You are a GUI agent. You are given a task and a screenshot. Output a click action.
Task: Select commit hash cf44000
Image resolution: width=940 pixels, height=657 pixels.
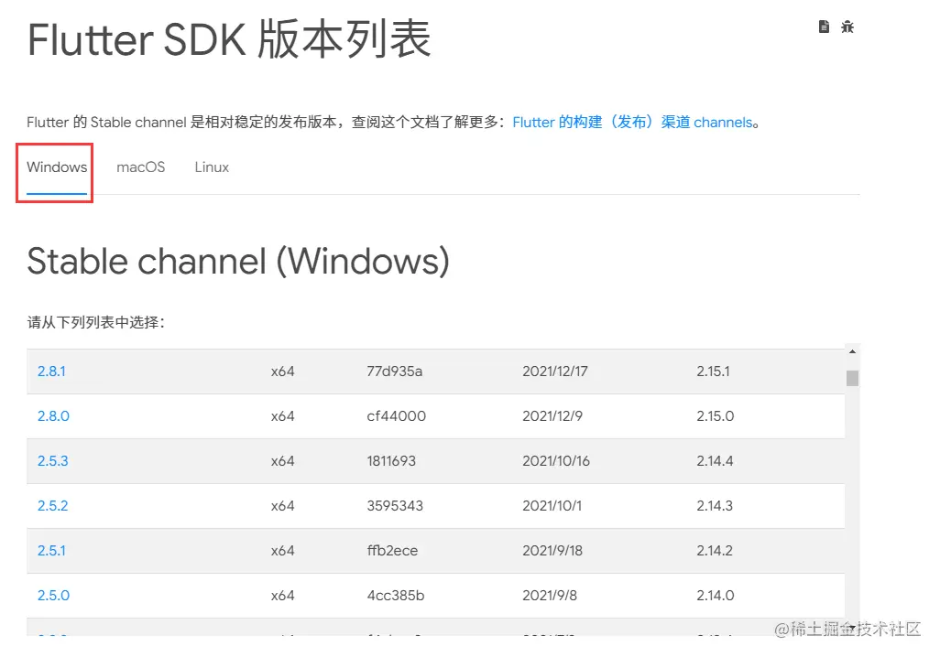pyautogui.click(x=397, y=416)
